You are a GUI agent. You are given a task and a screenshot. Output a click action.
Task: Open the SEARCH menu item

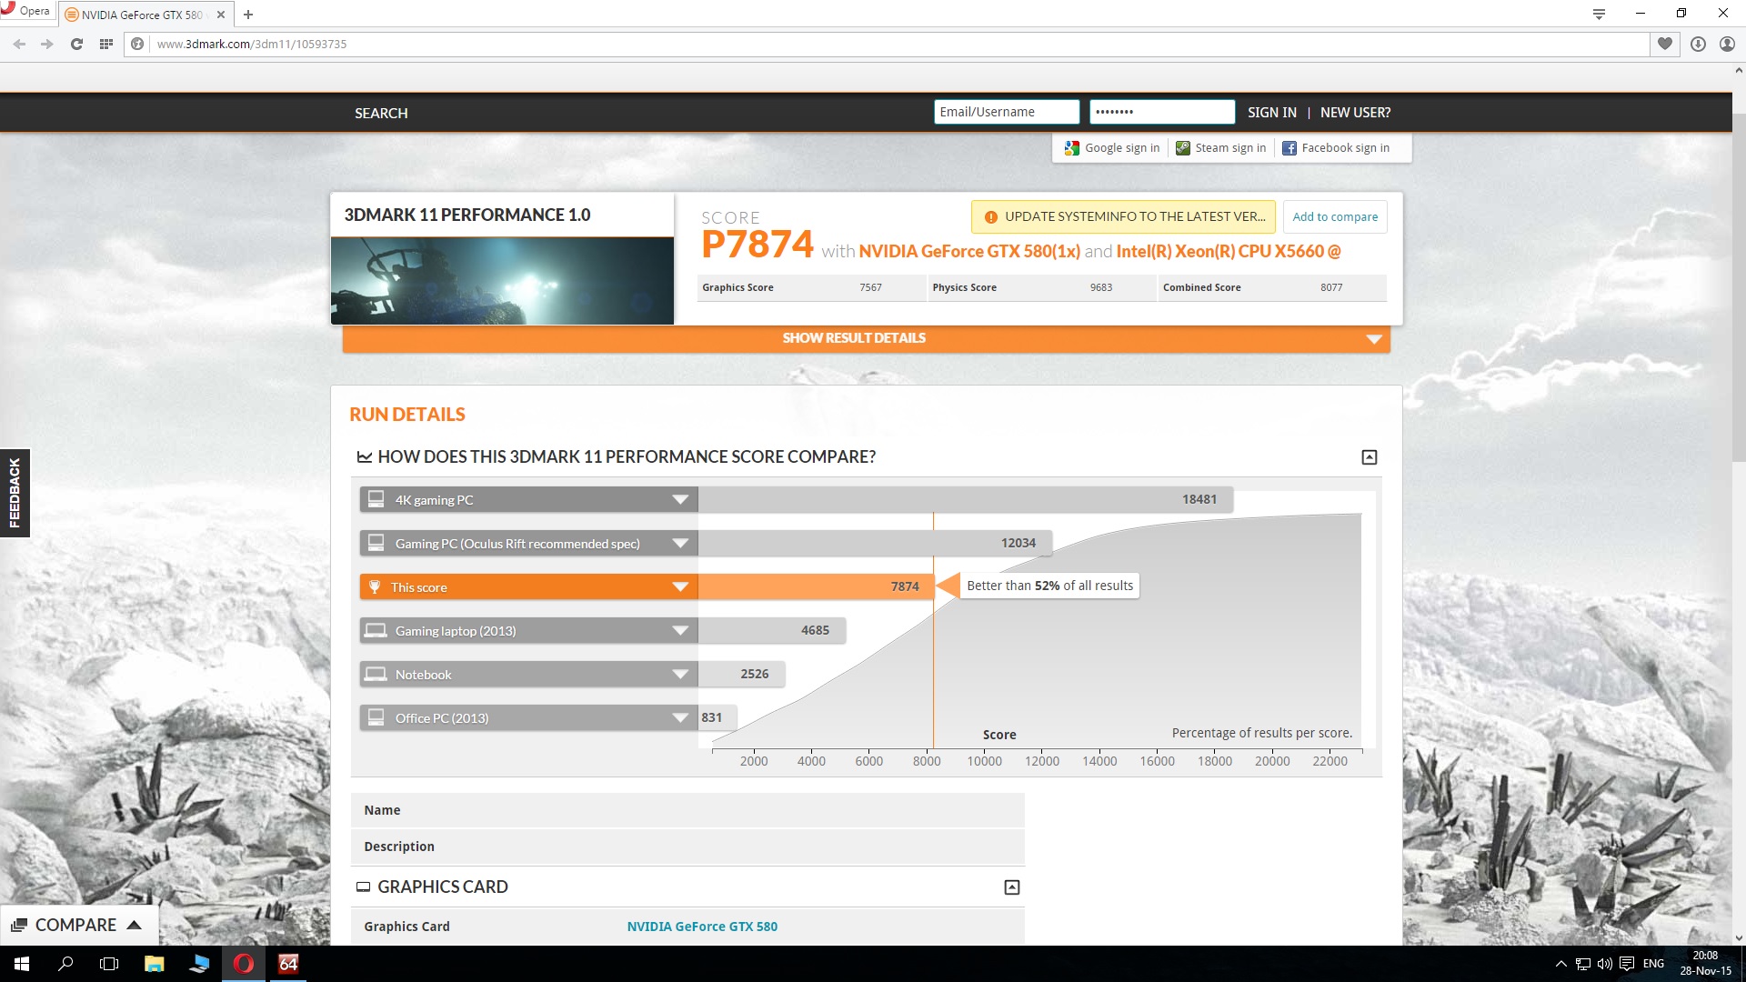click(x=381, y=113)
